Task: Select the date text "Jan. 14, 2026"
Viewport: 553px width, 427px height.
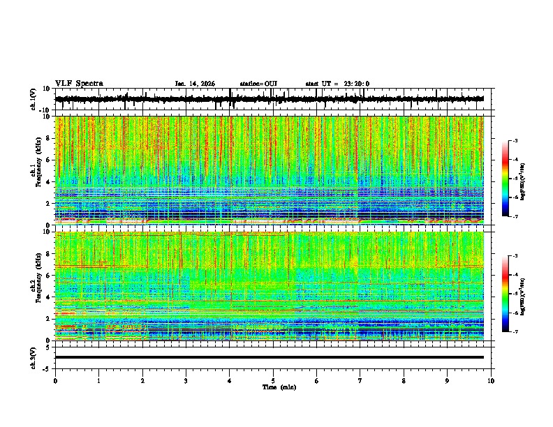Action: [x=195, y=84]
